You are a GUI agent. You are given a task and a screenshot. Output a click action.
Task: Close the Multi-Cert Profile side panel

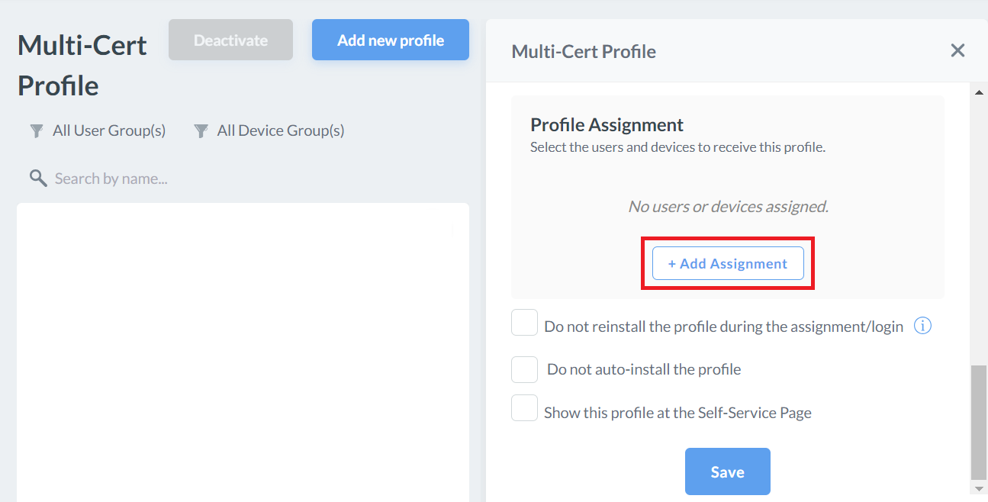click(x=957, y=51)
